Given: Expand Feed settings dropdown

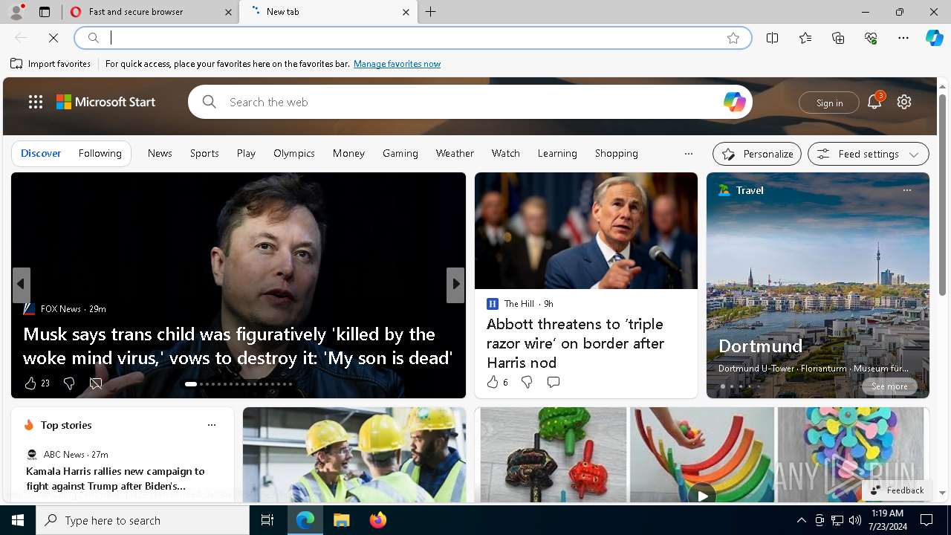Looking at the screenshot, I should pyautogui.click(x=868, y=154).
